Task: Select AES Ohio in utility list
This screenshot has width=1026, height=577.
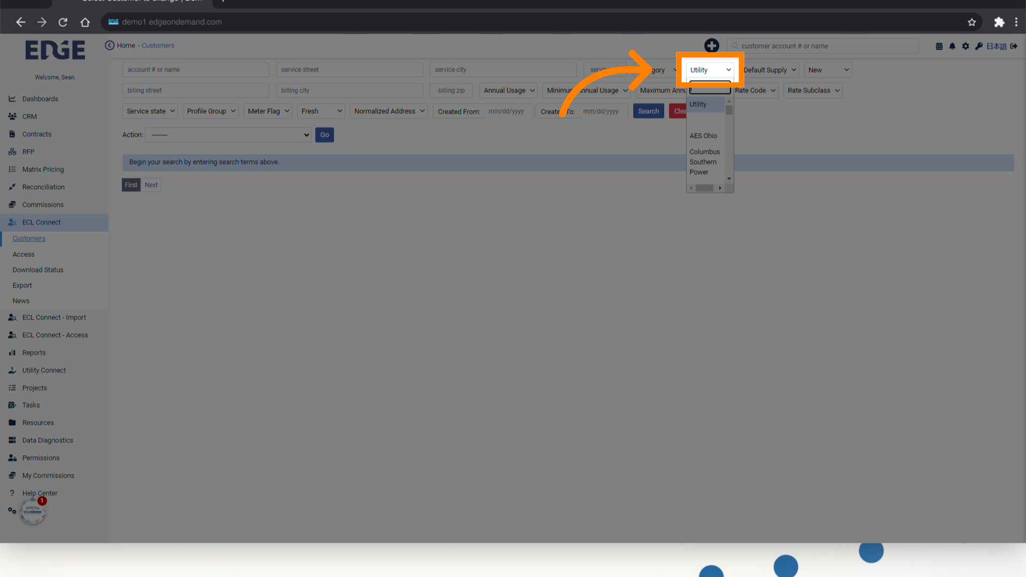Action: coord(703,136)
